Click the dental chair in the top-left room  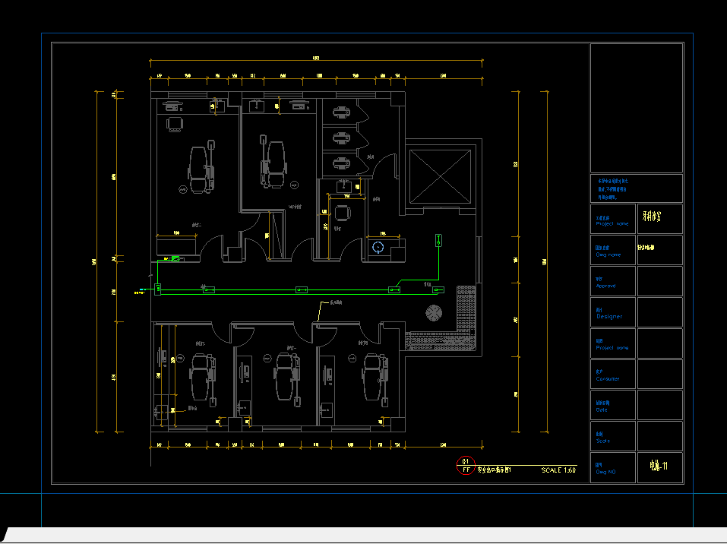pyautogui.click(x=199, y=169)
